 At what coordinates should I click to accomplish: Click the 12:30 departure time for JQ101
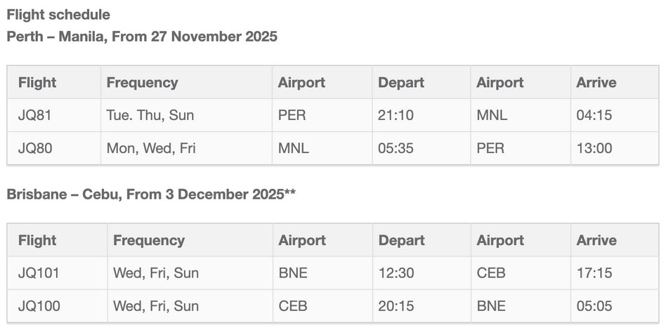point(396,272)
